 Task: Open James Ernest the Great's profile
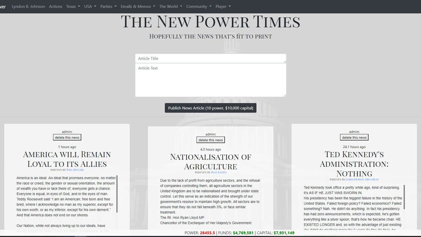pos(362,179)
